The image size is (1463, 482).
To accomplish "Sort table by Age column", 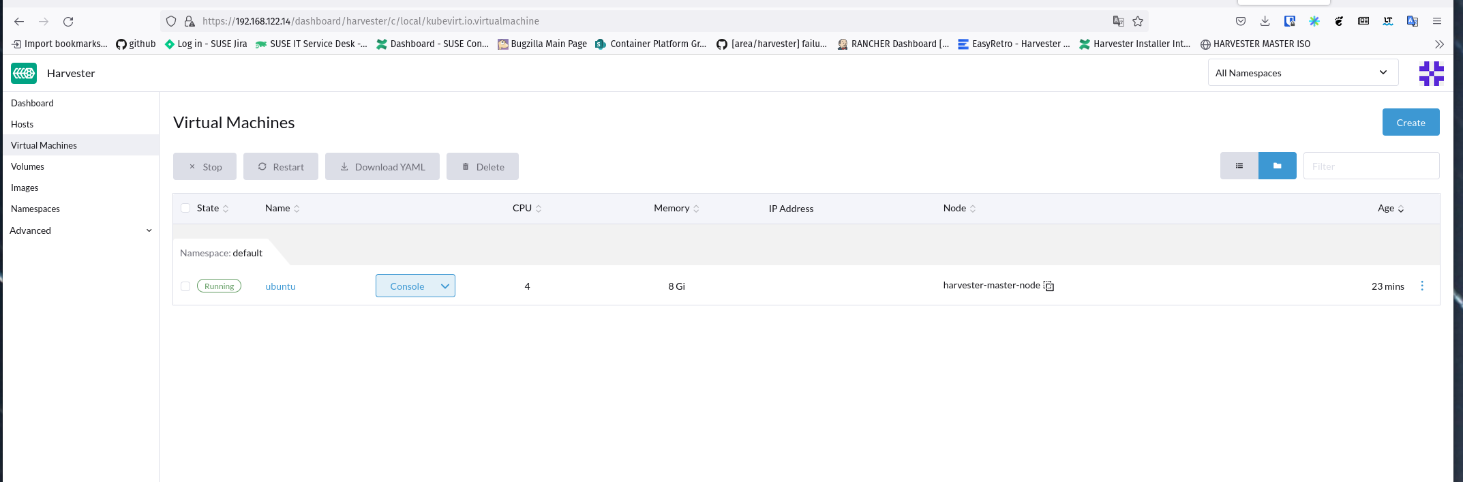I will [x=1391, y=208].
